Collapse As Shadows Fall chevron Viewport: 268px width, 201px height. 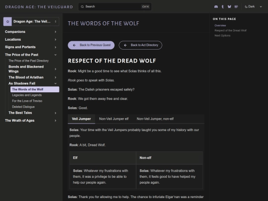coord(56,83)
